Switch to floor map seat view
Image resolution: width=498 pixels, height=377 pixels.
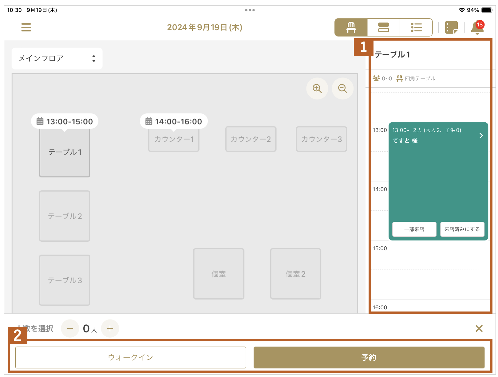click(351, 27)
